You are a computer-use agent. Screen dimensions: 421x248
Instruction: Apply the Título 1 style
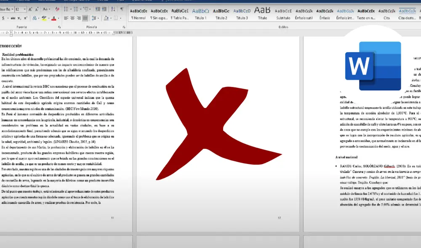point(201,13)
